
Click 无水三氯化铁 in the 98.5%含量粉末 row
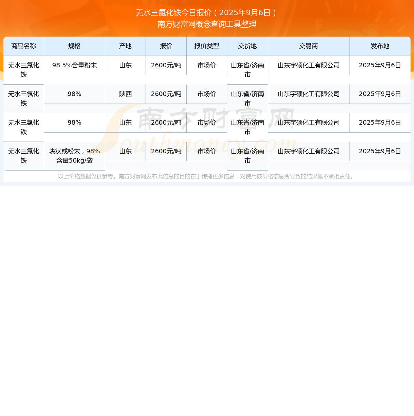point(24,70)
